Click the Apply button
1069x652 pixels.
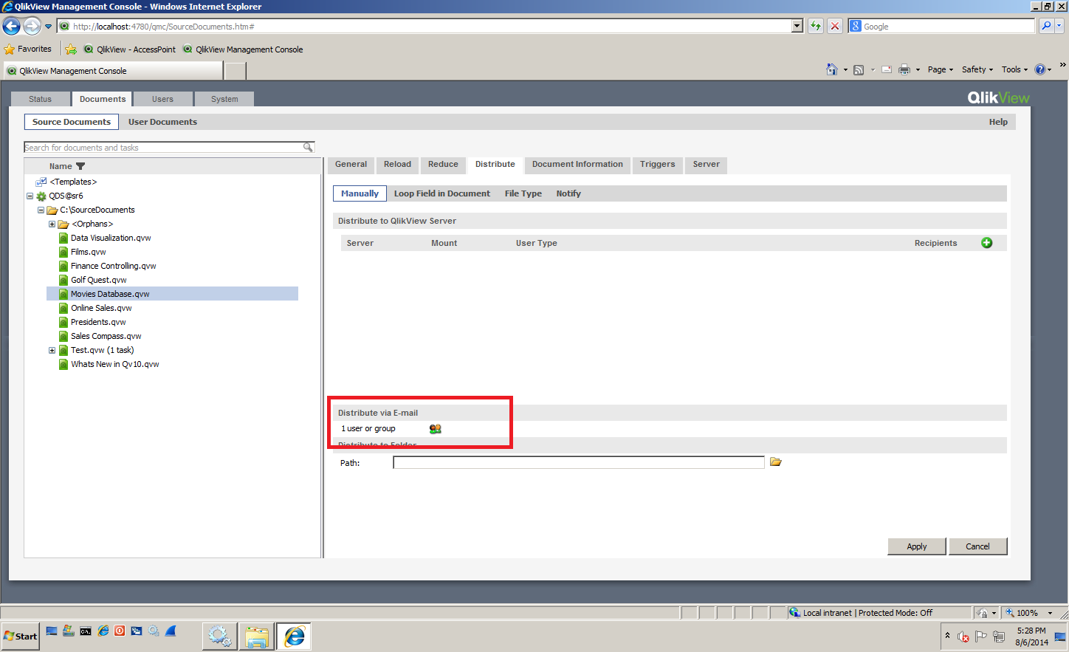[x=917, y=546]
